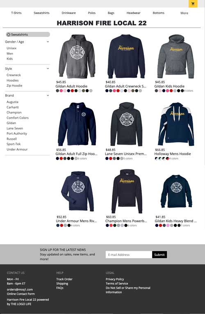Open the Gildan Adult Hoodie product image

point(77,56)
